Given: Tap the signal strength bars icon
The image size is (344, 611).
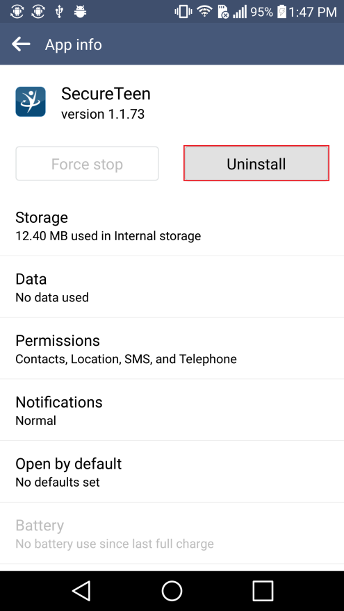Looking at the screenshot, I should 240,12.
